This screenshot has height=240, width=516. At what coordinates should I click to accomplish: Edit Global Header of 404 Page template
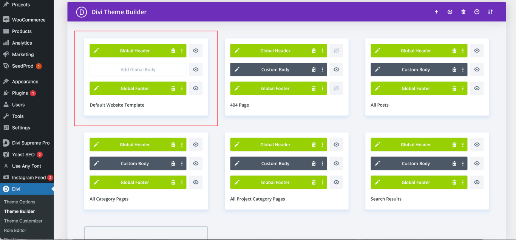click(x=237, y=51)
